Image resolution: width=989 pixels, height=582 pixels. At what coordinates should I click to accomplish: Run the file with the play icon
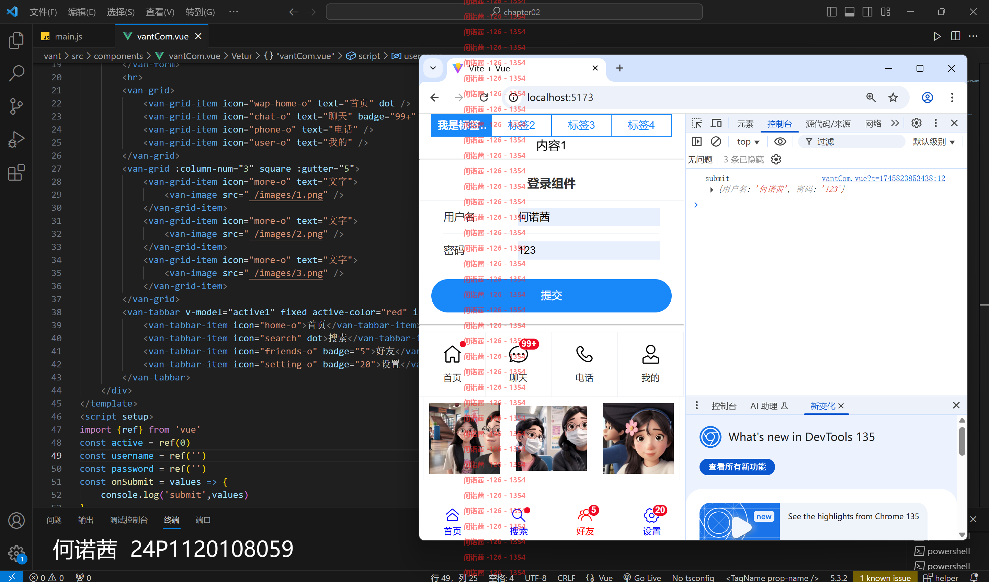[x=937, y=36]
